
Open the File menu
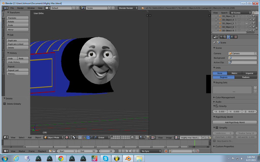[12, 8]
